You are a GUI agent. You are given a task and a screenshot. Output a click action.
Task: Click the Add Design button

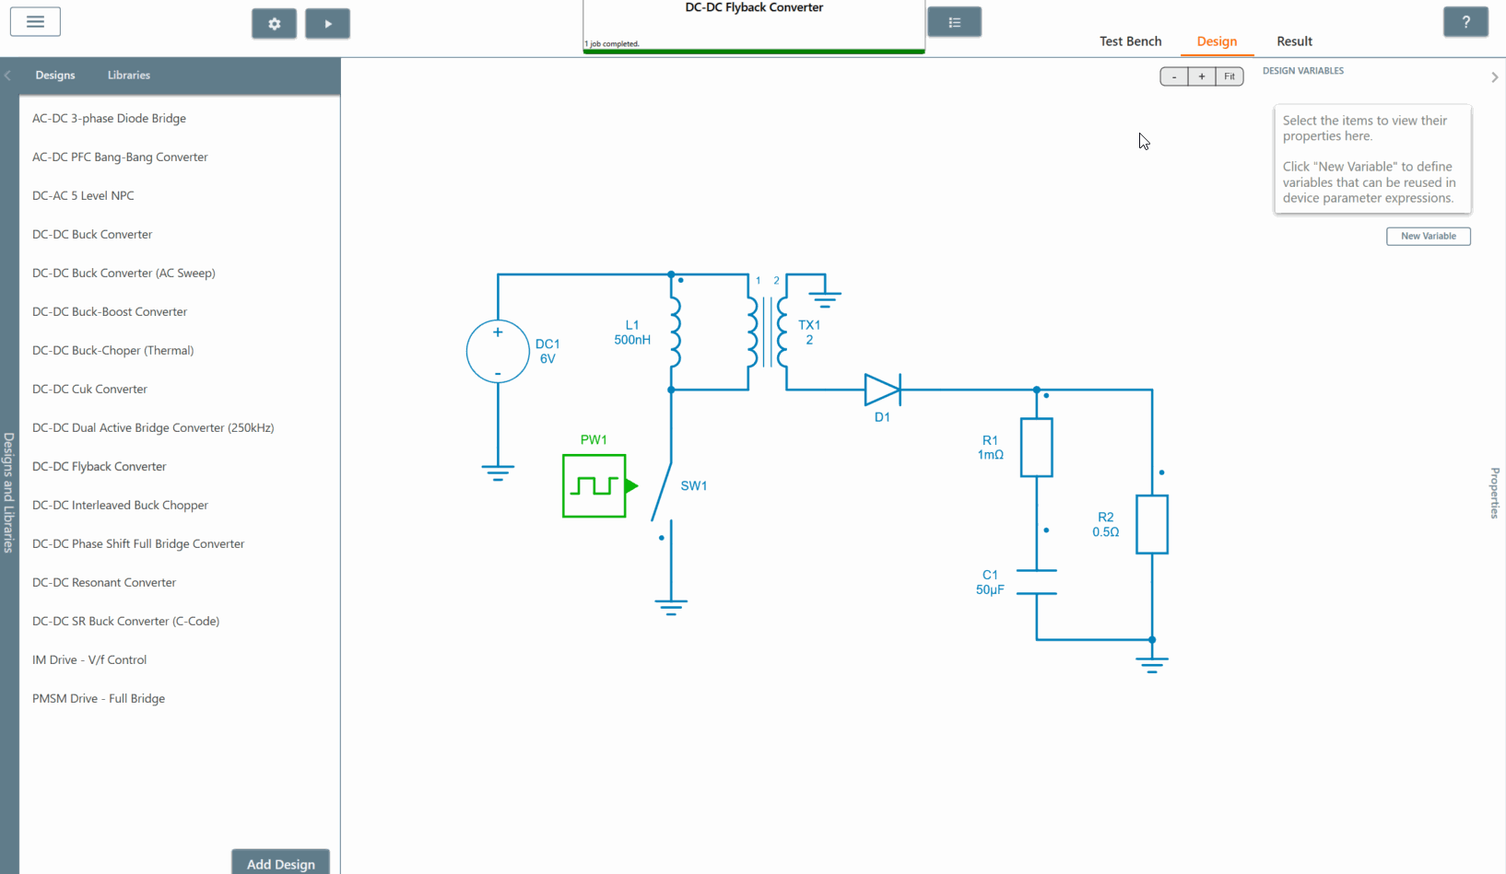pyautogui.click(x=280, y=863)
